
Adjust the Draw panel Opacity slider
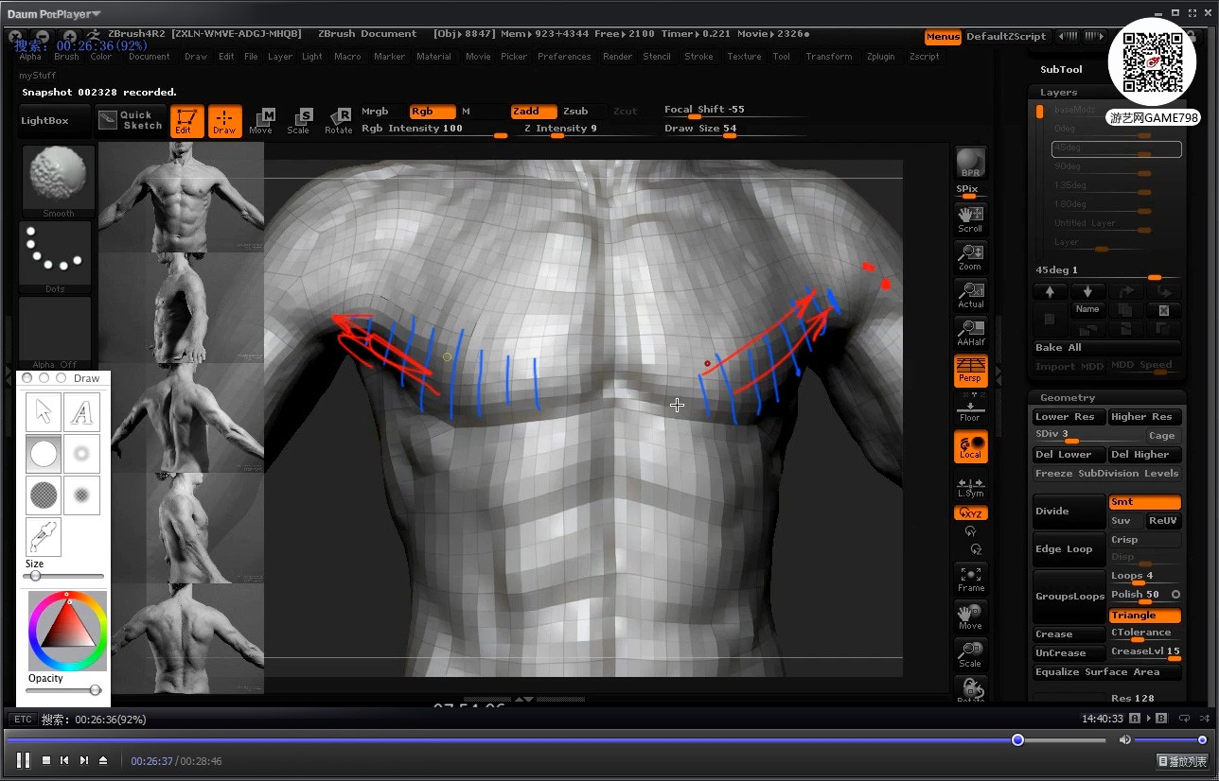63,690
